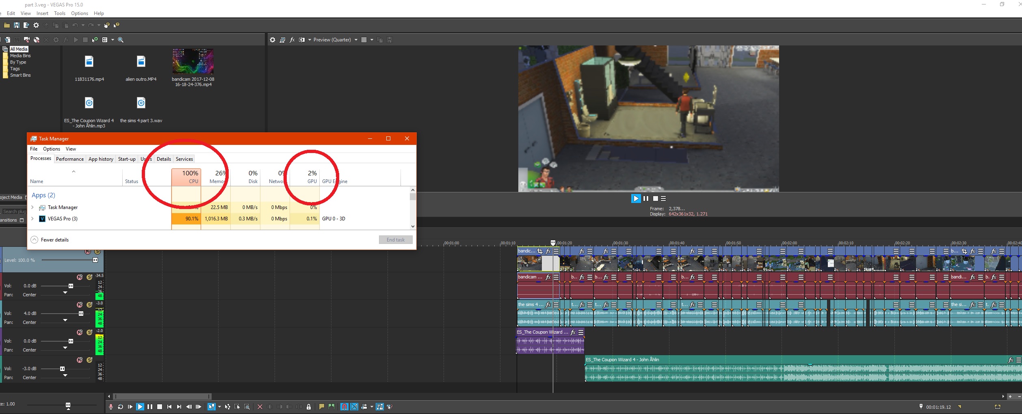Screen dimensions: 1022x414
Task: Click the record microphone button
Action: coord(111,407)
